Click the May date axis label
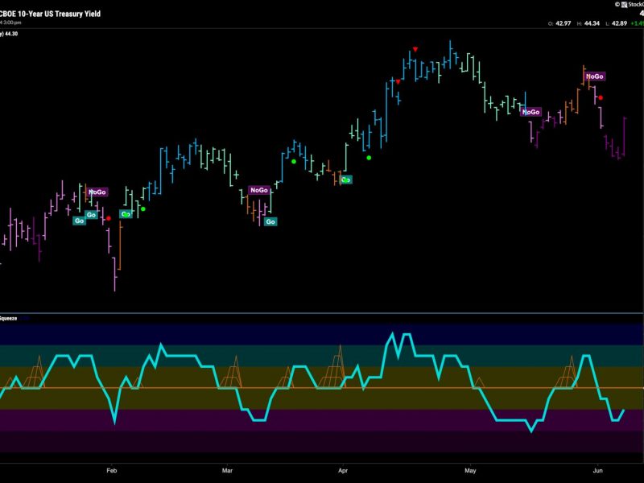Viewport: 644px width, 483px height. [x=470, y=470]
